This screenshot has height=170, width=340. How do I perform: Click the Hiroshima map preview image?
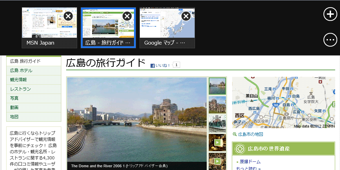coord(283,102)
